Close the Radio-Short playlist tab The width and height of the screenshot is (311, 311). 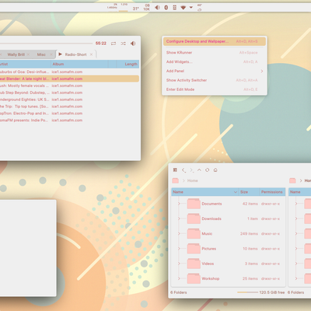pyautogui.click(x=91, y=54)
